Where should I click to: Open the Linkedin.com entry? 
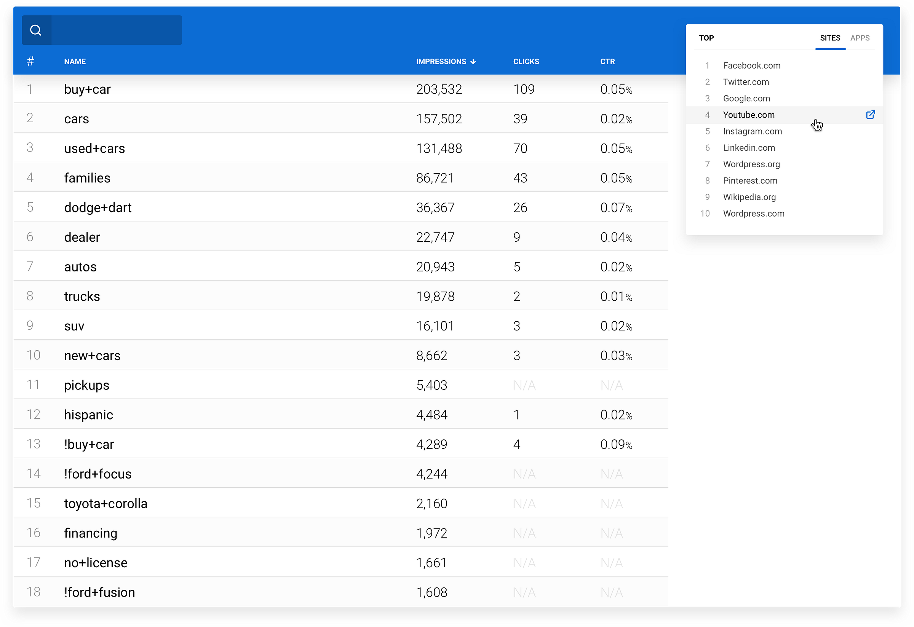[749, 148]
